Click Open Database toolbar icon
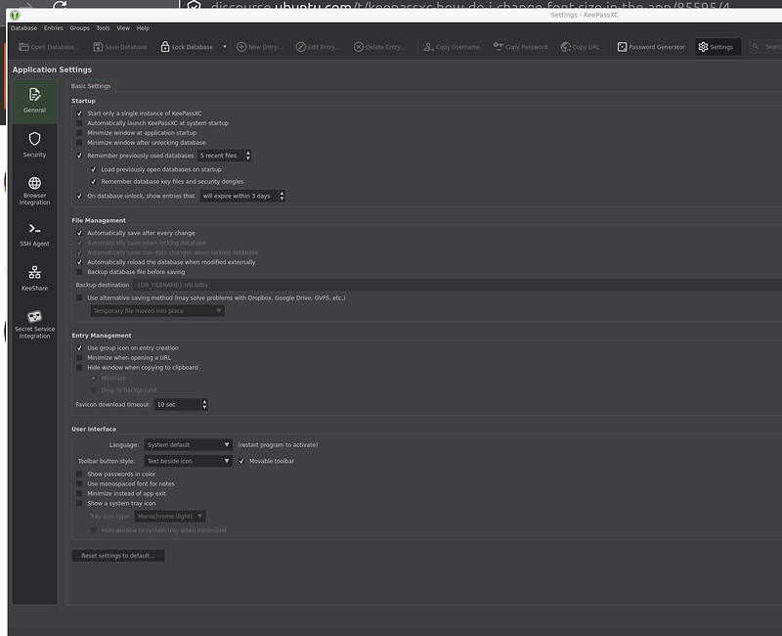Viewport: 782px width, 636px height. tap(23, 47)
